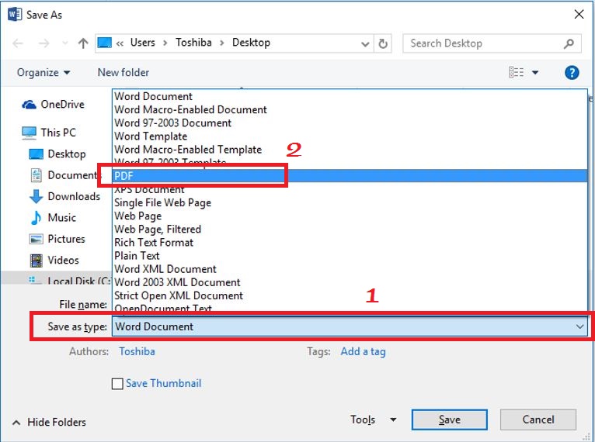Enable the Save Thumbnail checkbox
The image size is (595, 442).
tap(117, 384)
